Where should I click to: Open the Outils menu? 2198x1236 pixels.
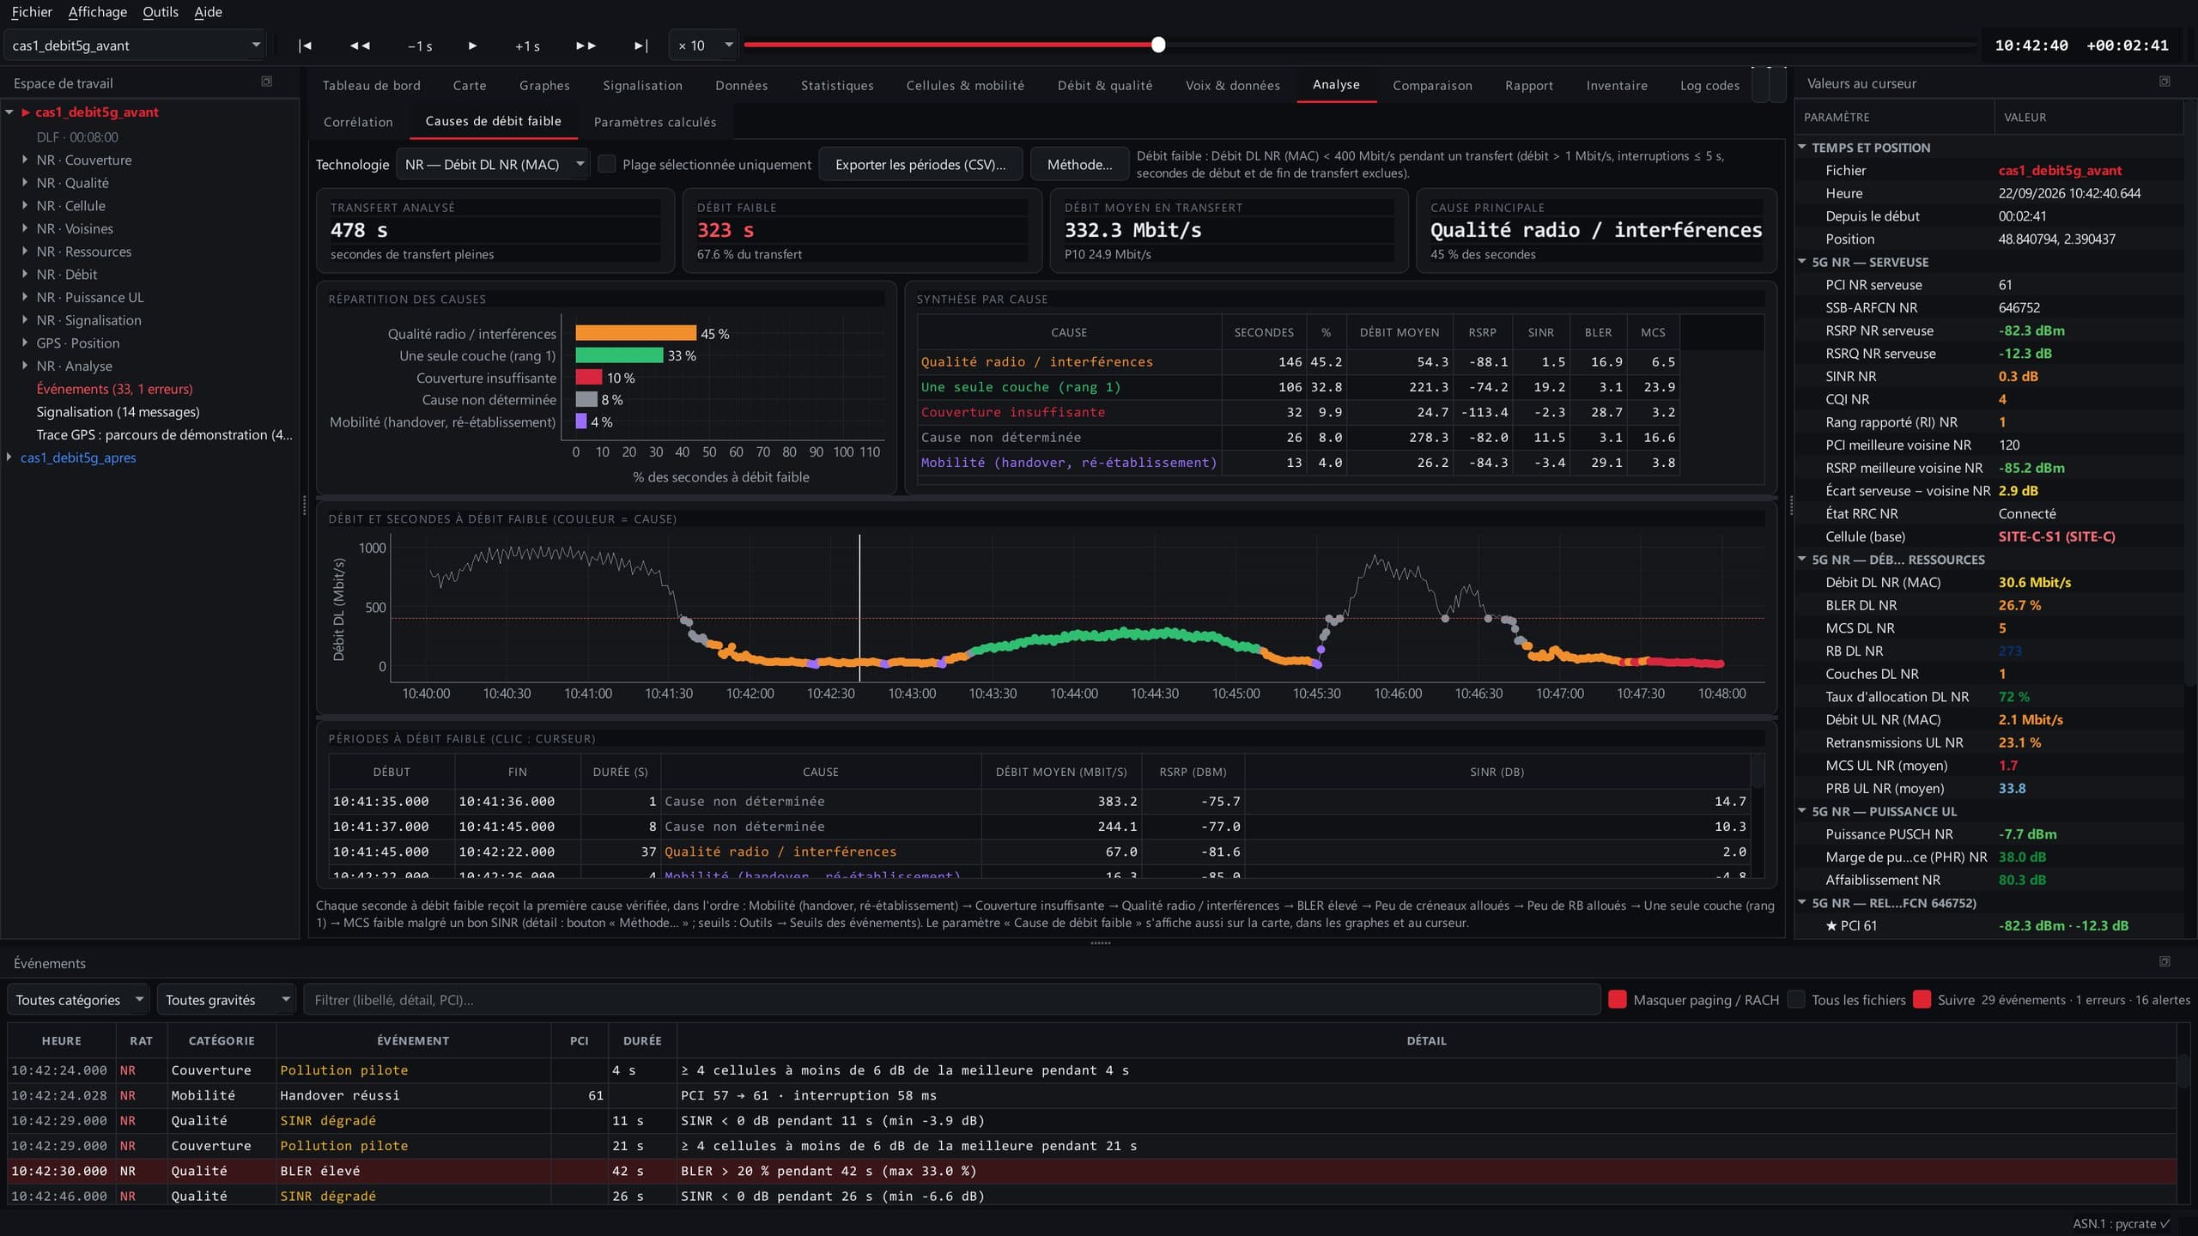coord(161,12)
